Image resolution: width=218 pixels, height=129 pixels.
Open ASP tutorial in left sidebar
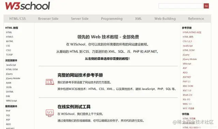8,120
